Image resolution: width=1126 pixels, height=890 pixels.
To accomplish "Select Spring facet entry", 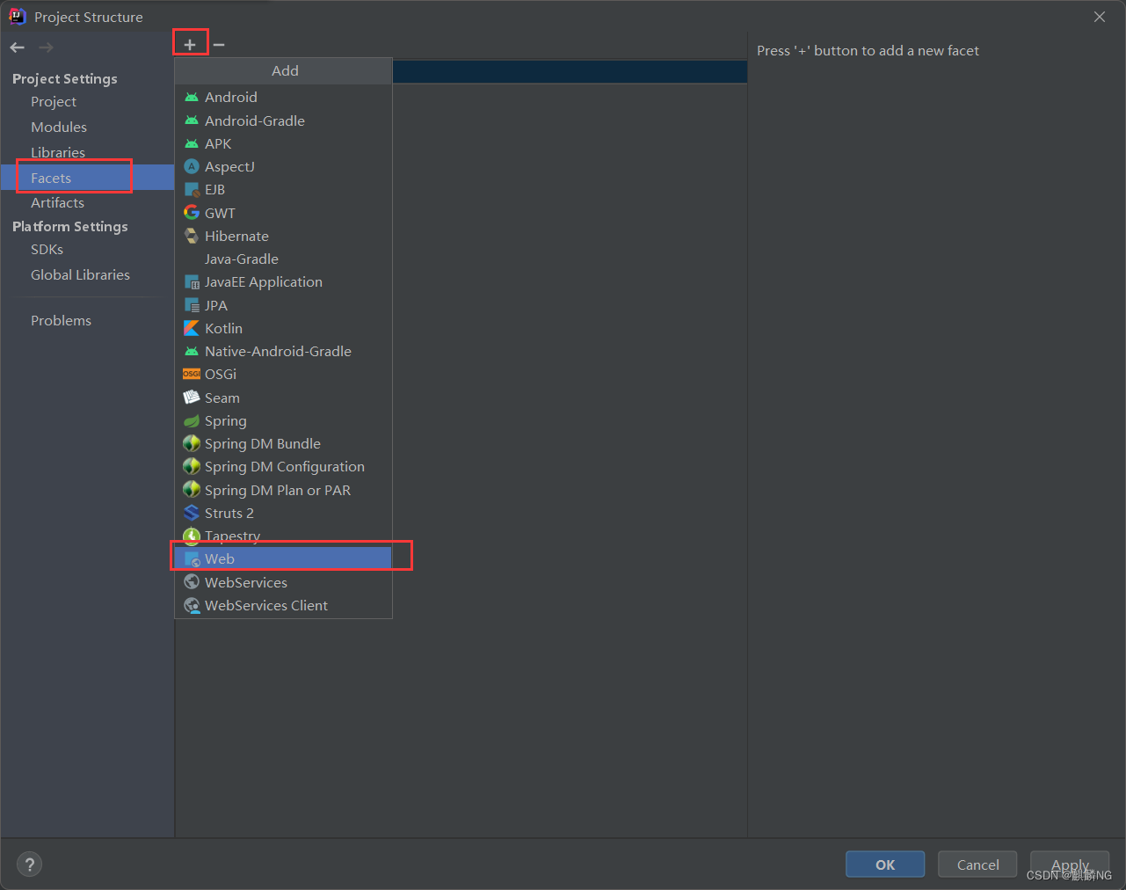I will (283, 420).
